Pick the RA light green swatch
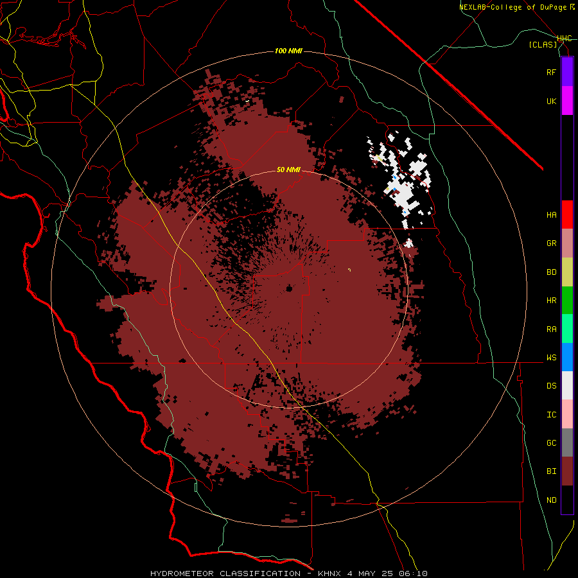This screenshot has height=578, width=578. coord(567,329)
